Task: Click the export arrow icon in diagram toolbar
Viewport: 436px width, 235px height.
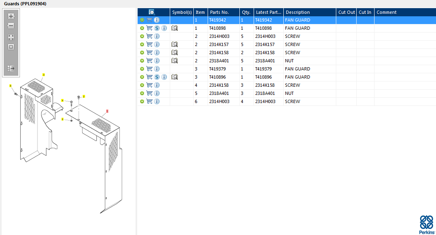Action: click(11, 68)
